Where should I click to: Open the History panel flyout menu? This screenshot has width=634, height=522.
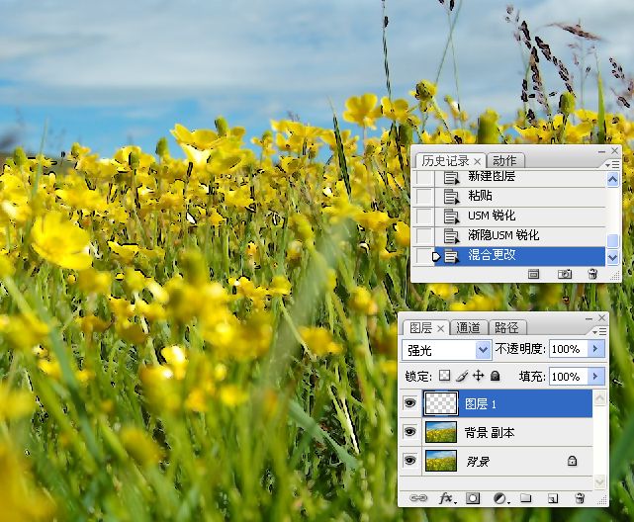click(612, 164)
